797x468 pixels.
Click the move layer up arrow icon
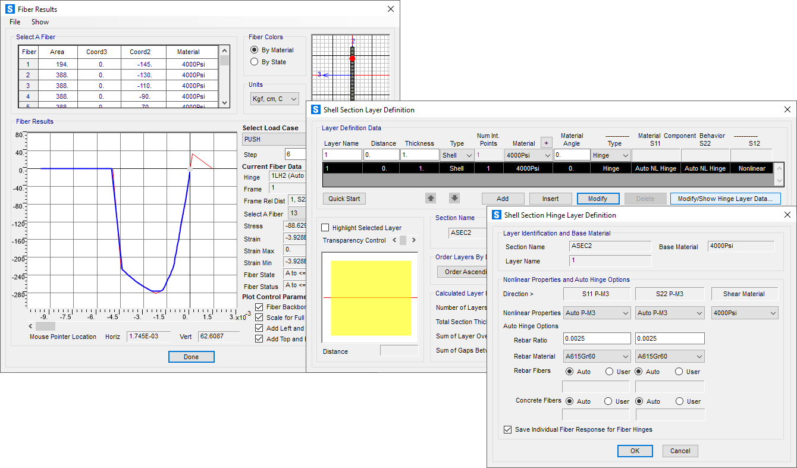(431, 198)
